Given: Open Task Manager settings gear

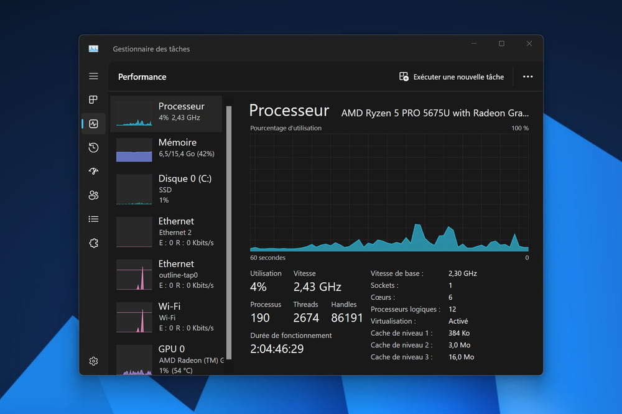Looking at the screenshot, I should [93, 361].
